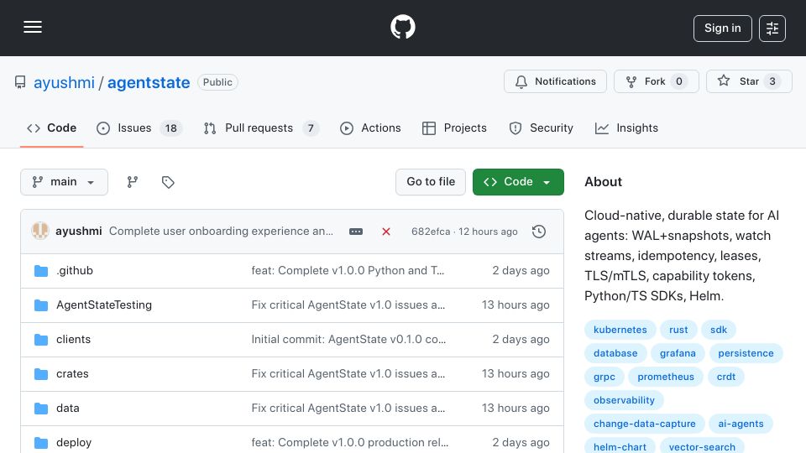Click 'Initial commit: AgentState v0.1.0' message
Viewport: 806px width, 453px height.
[348, 340]
